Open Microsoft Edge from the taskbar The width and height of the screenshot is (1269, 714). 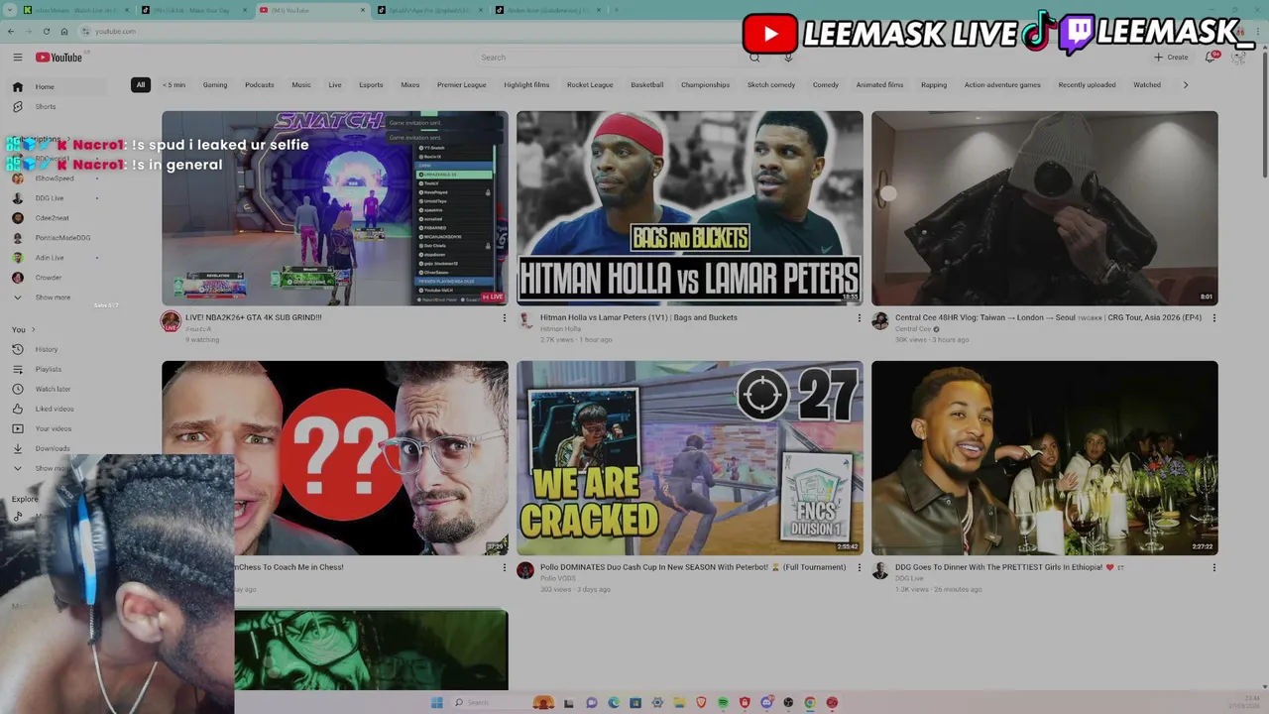tap(614, 703)
